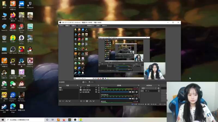Image resolution: width=218 pixels, height=122 pixels.
Task: Open the File (F) menu in OBS
Action: [x=61, y=25]
